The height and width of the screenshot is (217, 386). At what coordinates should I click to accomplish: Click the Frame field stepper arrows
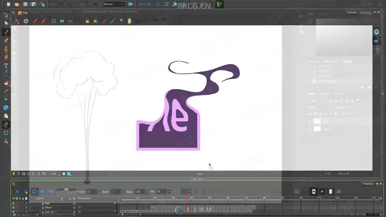point(99,192)
